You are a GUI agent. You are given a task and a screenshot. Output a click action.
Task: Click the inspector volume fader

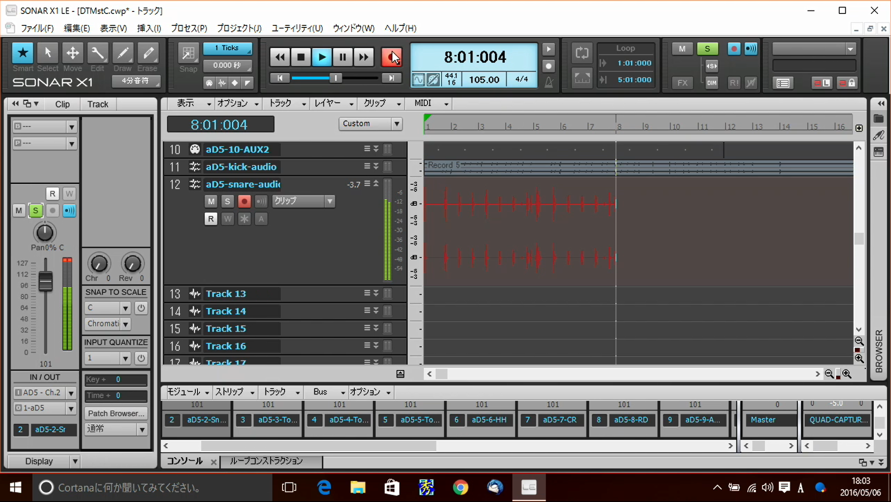45,282
